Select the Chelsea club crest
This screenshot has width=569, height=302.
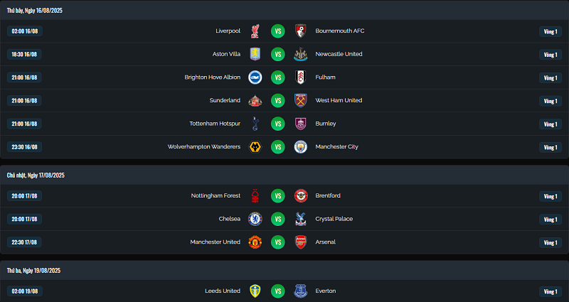click(255, 219)
